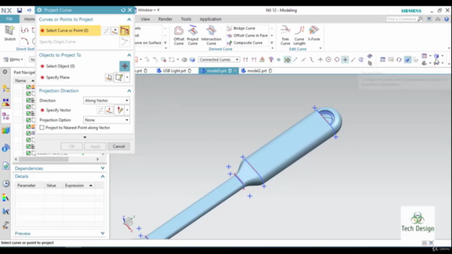Open the Curve Length tool

coord(299,35)
